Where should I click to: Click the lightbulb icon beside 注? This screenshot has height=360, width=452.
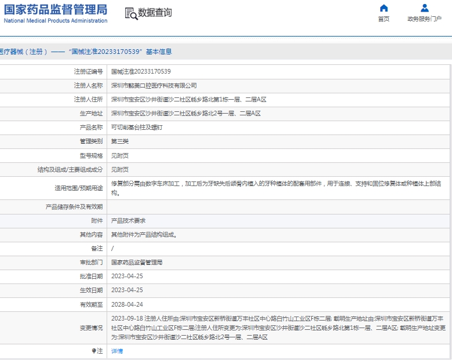point(94,351)
